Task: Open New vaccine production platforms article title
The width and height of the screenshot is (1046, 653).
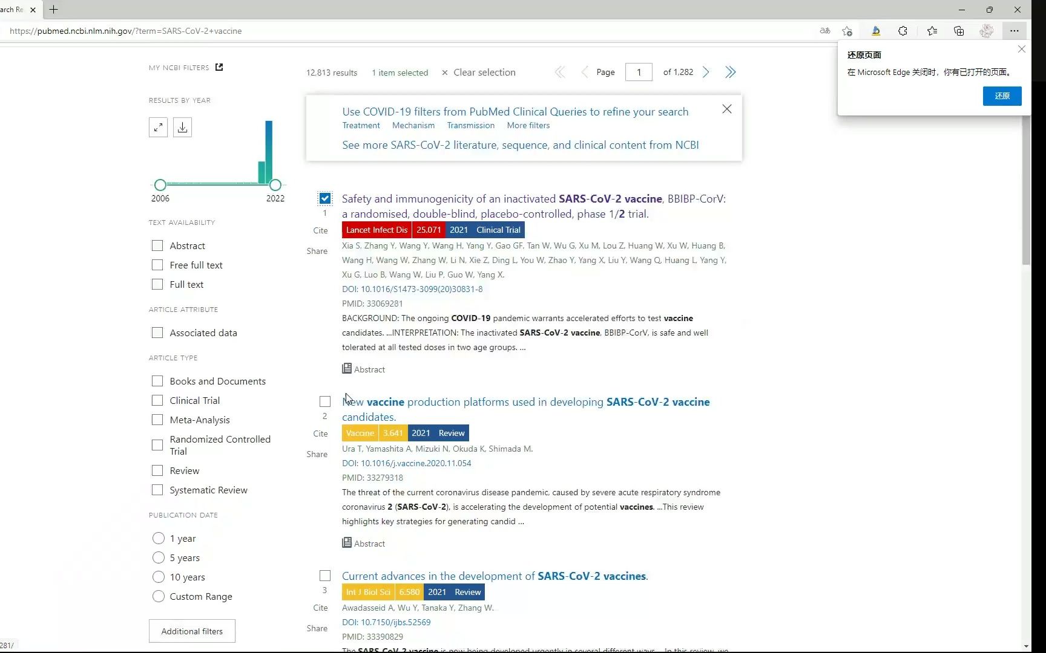Action: (x=526, y=409)
